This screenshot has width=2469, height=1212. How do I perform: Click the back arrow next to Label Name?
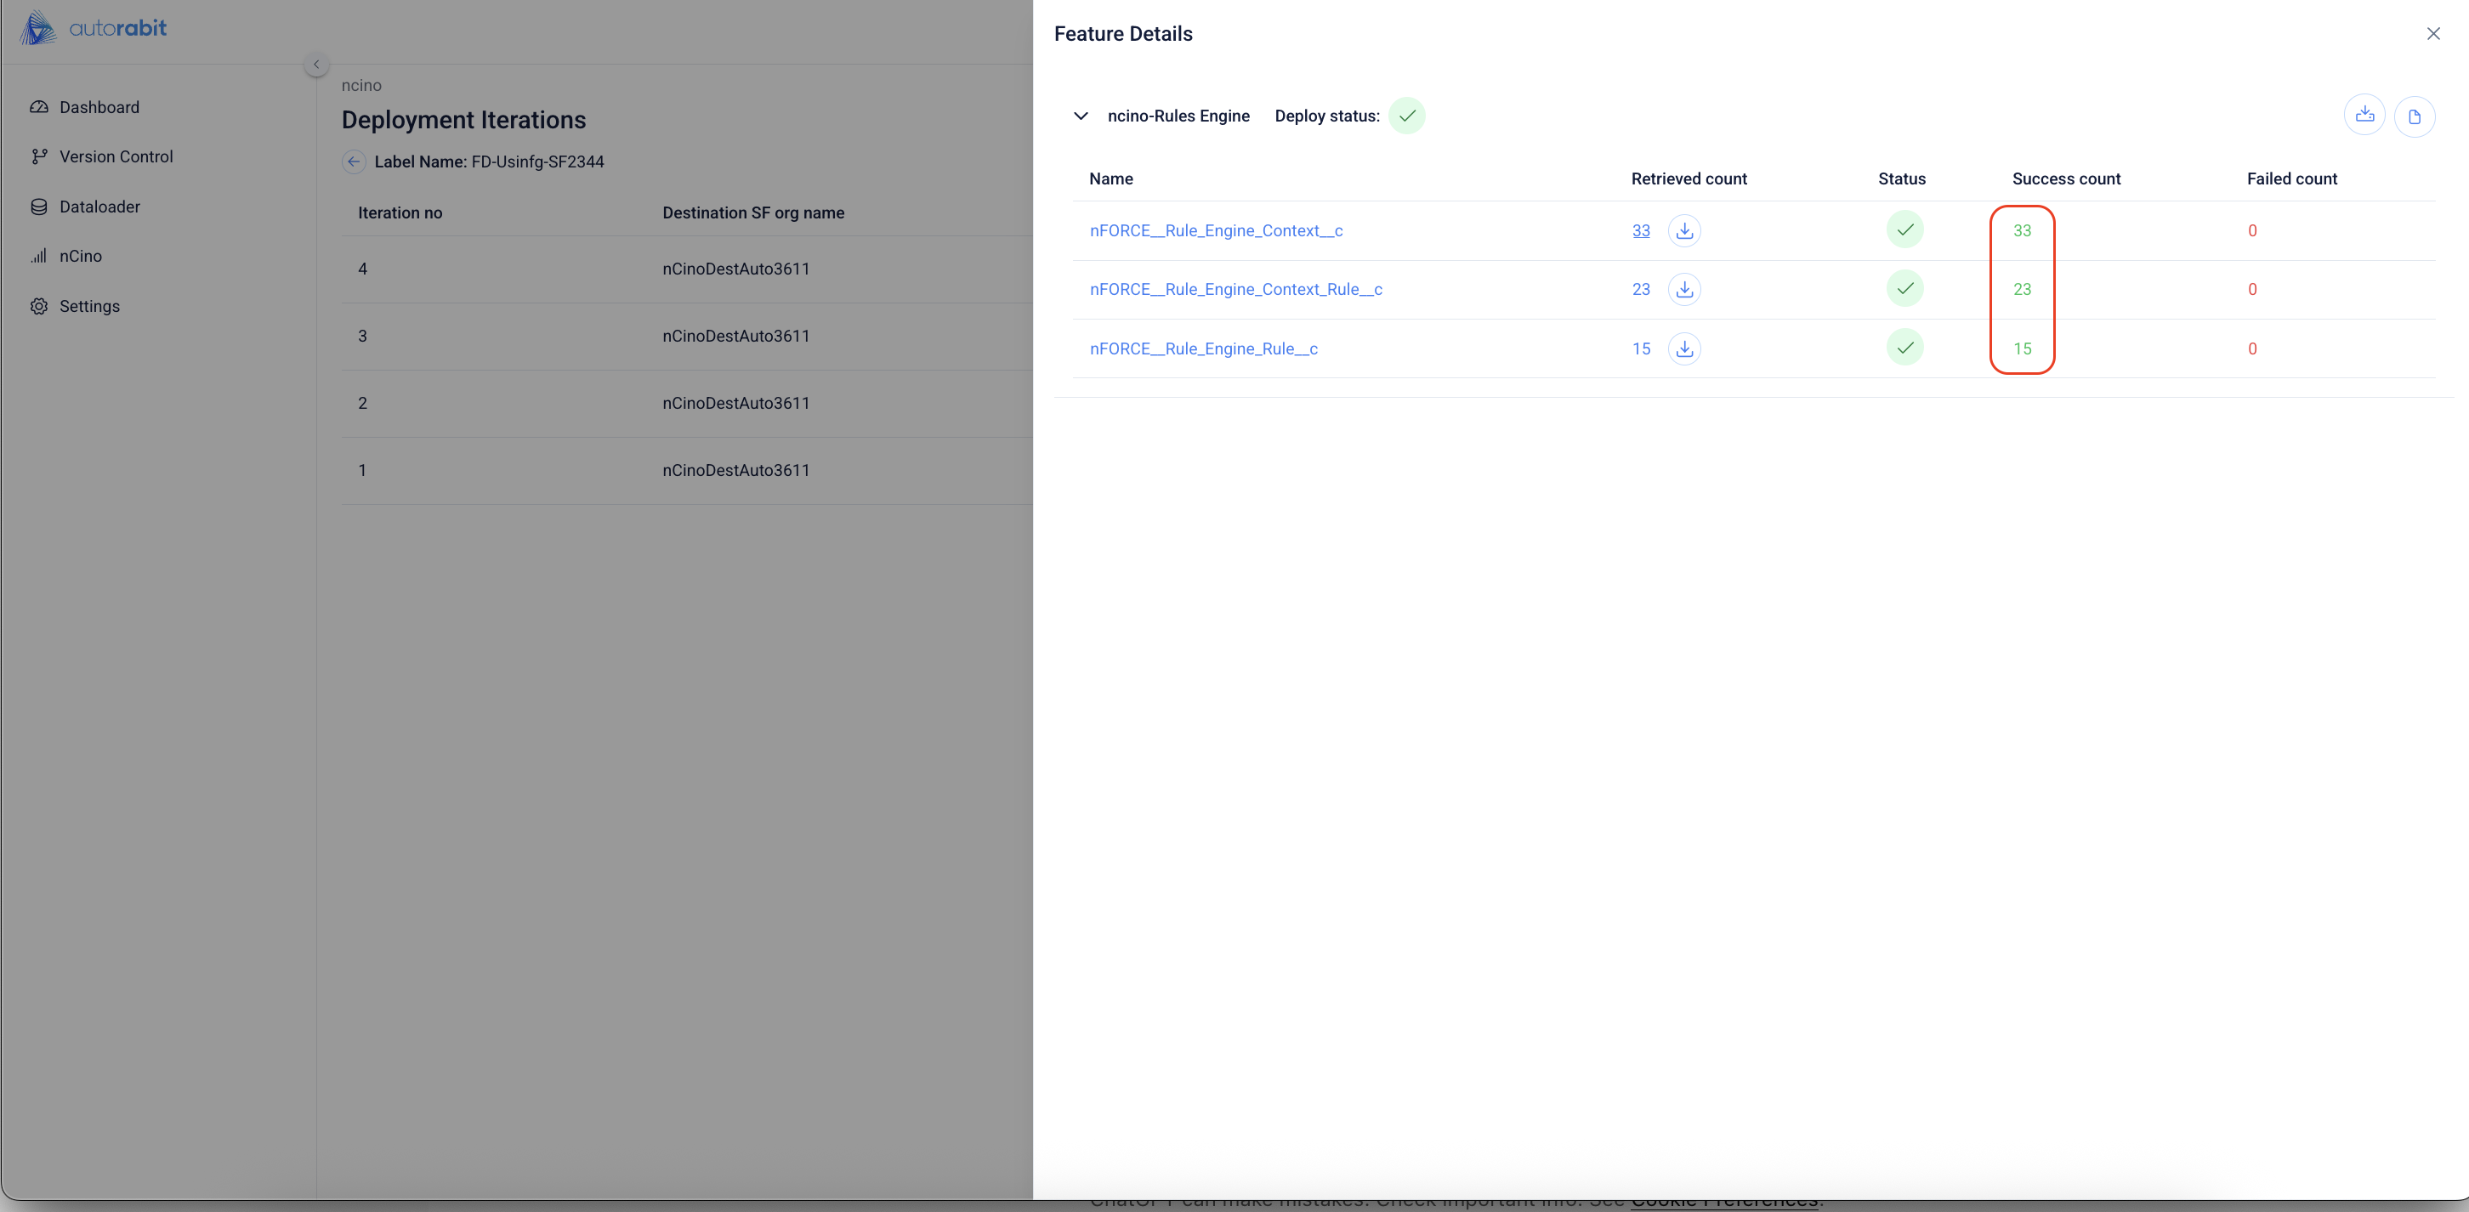(354, 162)
